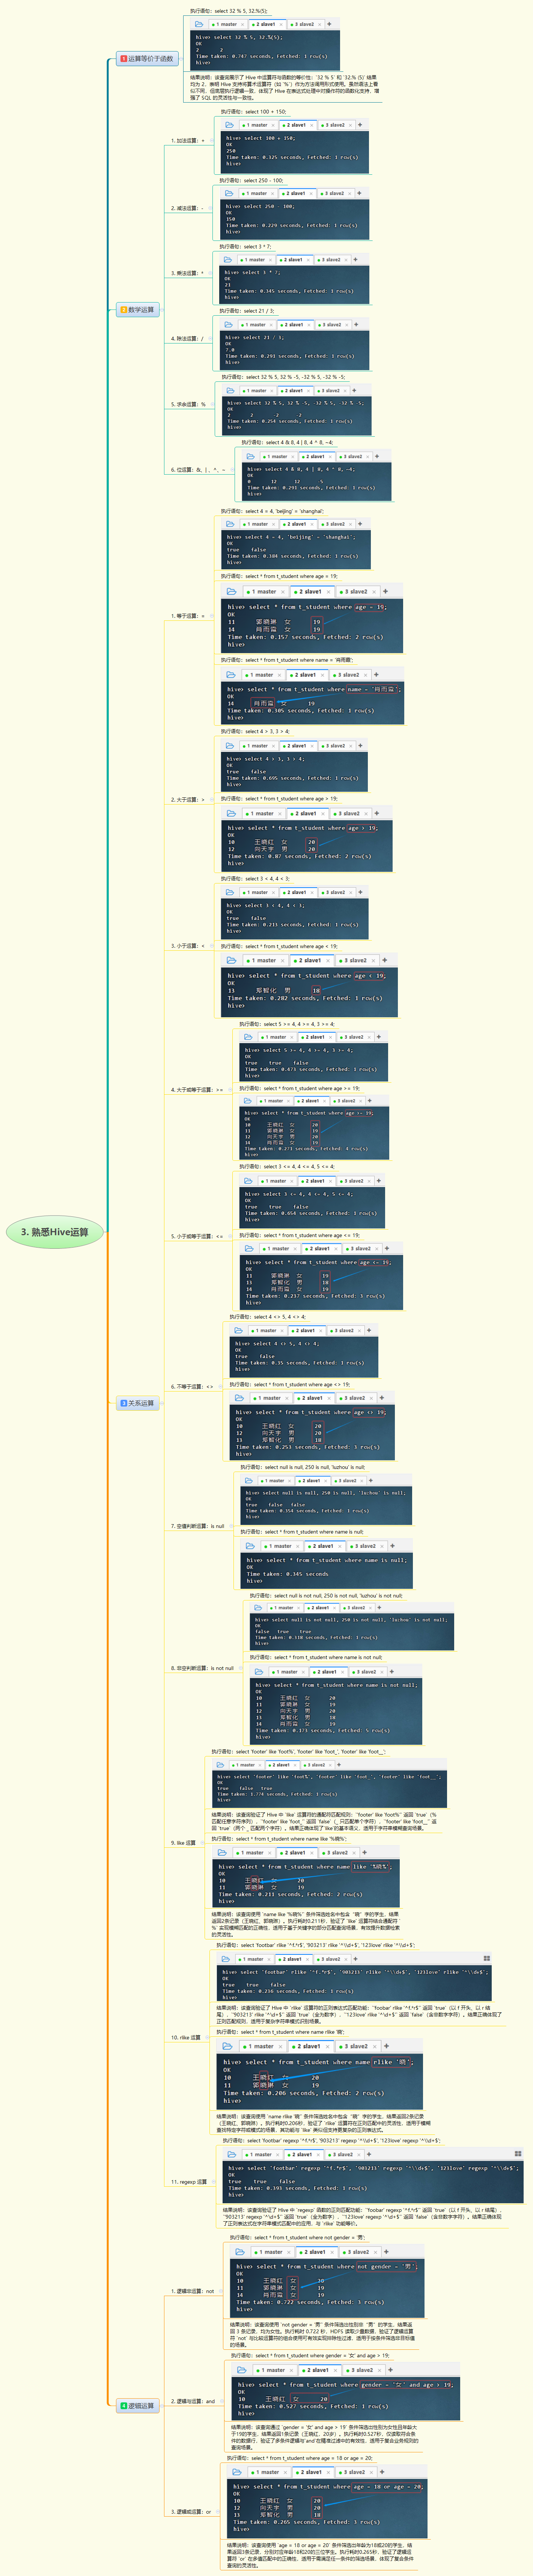Select the node 2. 减法运算: -
533x2576 pixels.
188,208
